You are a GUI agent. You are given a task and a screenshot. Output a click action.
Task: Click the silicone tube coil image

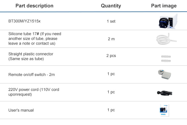pos(166,39)
